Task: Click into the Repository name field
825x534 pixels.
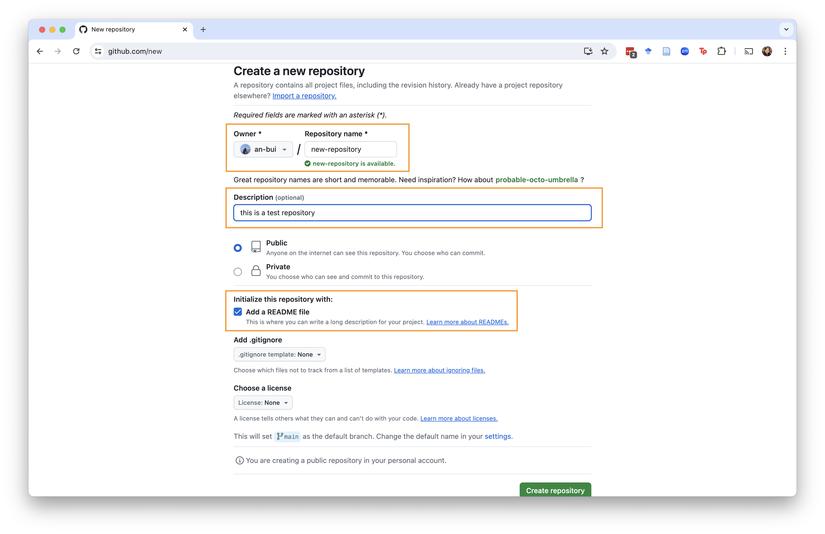Action: 351,149
